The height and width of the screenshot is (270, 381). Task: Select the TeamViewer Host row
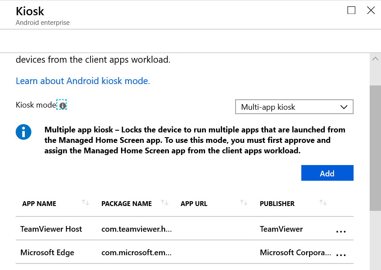tap(185, 229)
